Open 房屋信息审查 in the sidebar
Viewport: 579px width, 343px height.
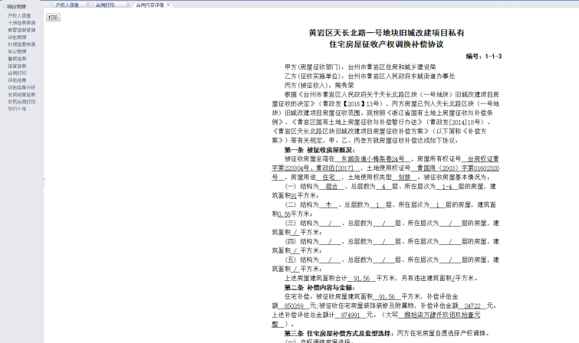[21, 30]
